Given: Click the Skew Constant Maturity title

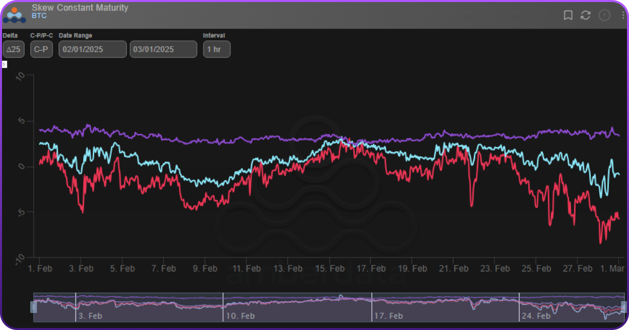Looking at the screenshot, I should 80,8.
